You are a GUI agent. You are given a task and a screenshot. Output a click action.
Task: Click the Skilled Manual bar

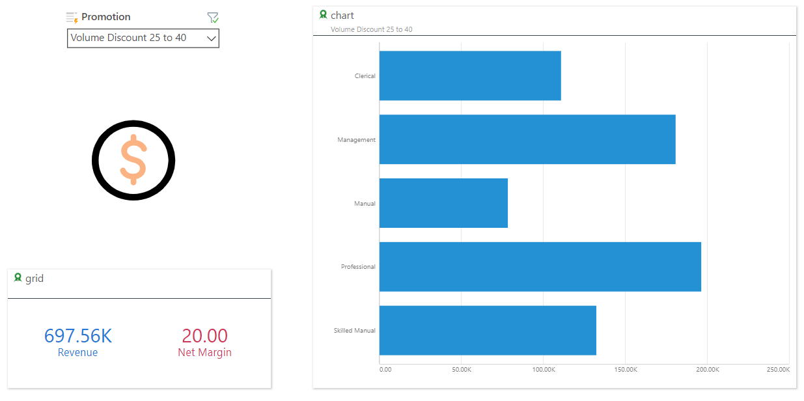click(488, 331)
